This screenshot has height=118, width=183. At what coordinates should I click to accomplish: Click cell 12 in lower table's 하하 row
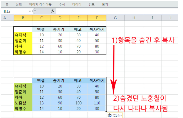point(42,97)
